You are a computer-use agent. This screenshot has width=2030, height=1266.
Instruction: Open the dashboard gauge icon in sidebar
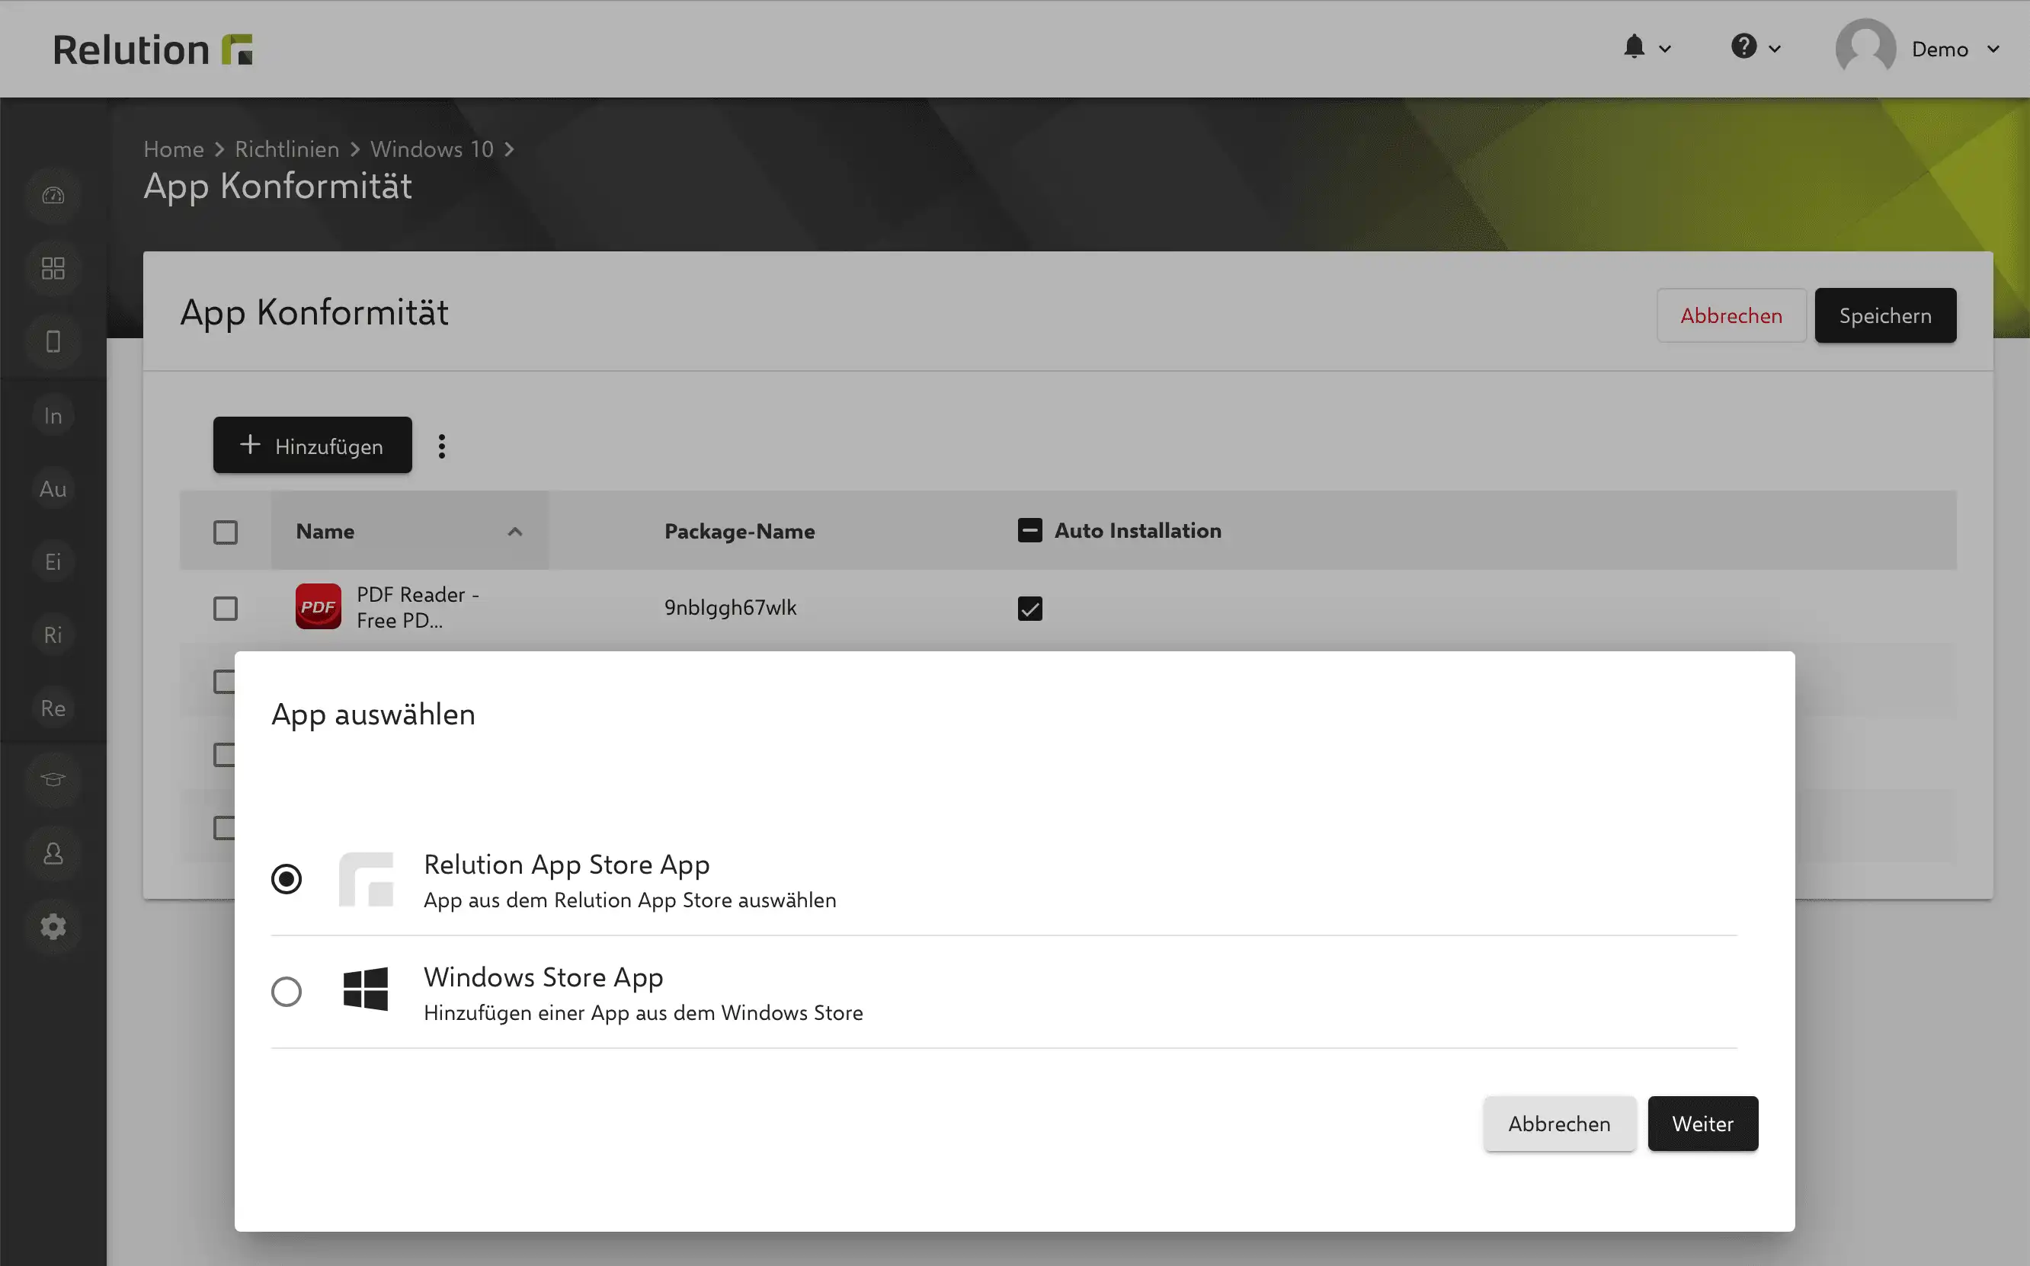(x=53, y=196)
